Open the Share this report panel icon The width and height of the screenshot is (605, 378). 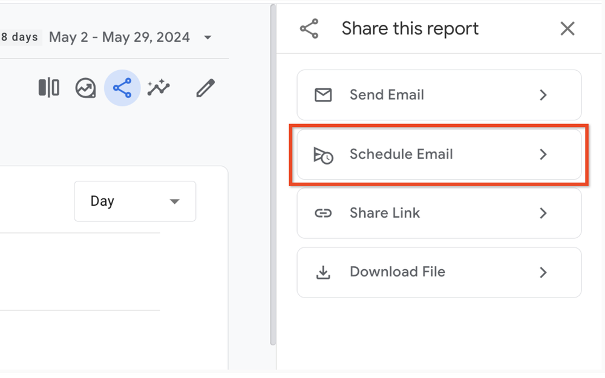point(122,88)
